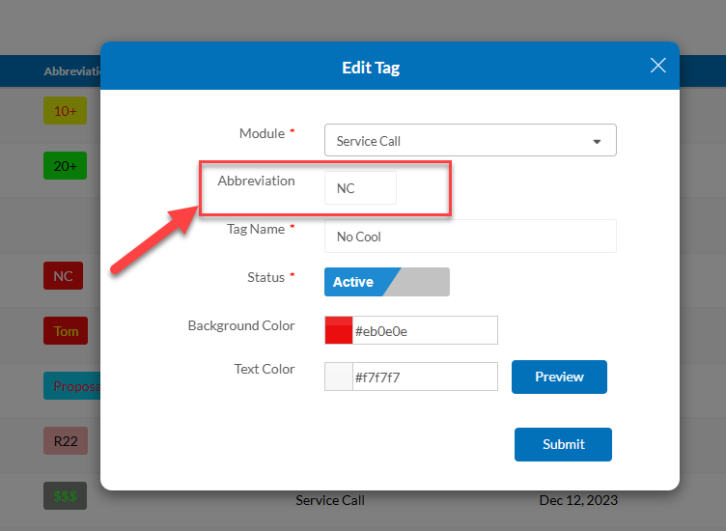Open the red Background Color swatch
This screenshot has height=531, width=726.
339,330
